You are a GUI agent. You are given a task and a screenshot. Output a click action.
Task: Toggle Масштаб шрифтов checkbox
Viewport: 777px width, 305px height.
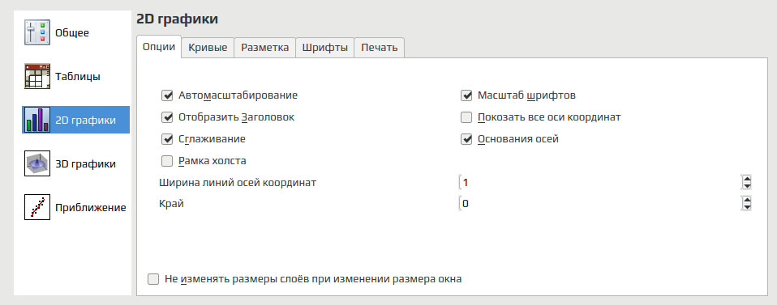tap(466, 95)
